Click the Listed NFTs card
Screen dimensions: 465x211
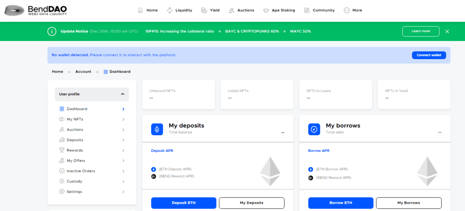[x=257, y=95]
